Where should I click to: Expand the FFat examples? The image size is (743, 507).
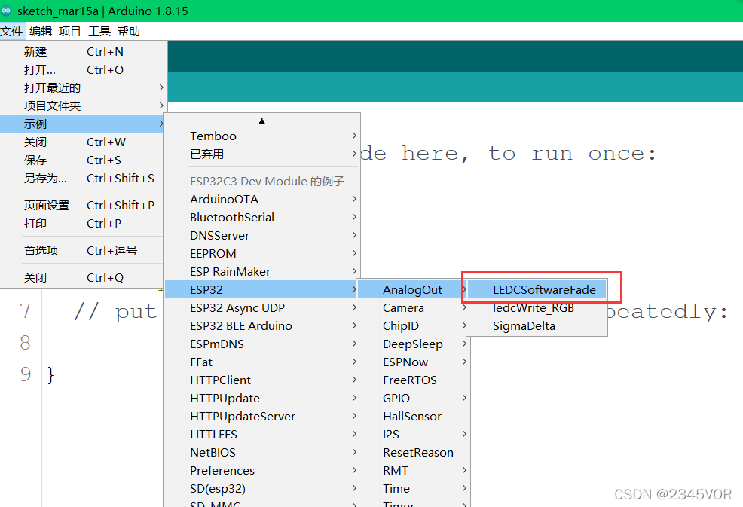(262, 362)
